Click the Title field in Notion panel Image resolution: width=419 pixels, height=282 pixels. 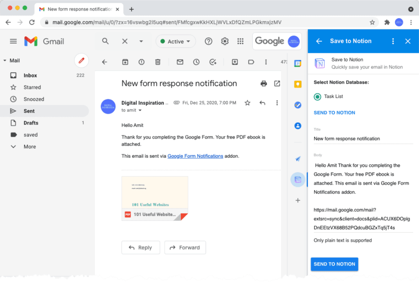363,139
